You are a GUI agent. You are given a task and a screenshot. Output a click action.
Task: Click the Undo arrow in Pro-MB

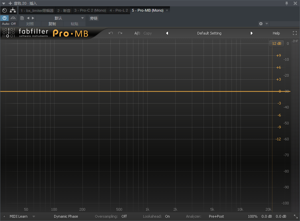[110, 33]
